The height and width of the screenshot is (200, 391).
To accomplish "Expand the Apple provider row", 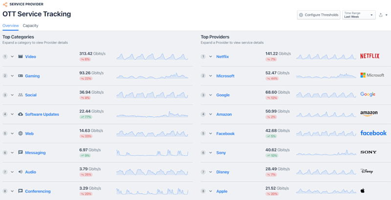I will tap(211, 191).
